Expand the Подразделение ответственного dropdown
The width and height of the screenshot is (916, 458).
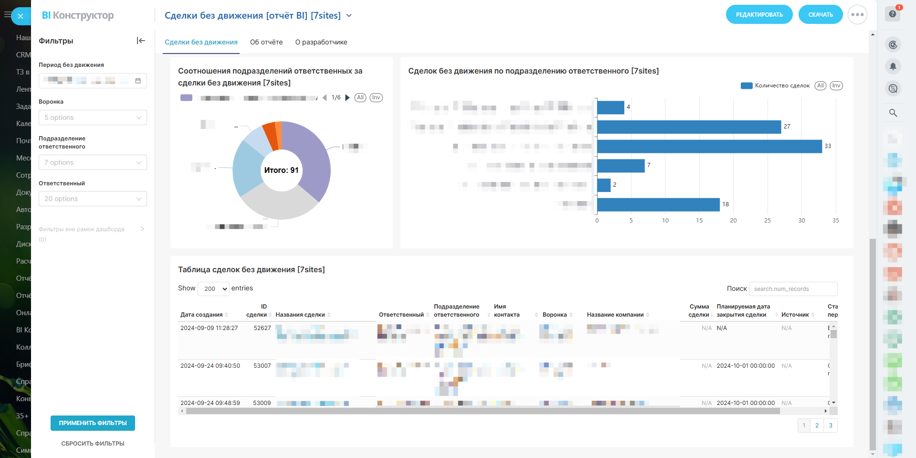(93, 162)
